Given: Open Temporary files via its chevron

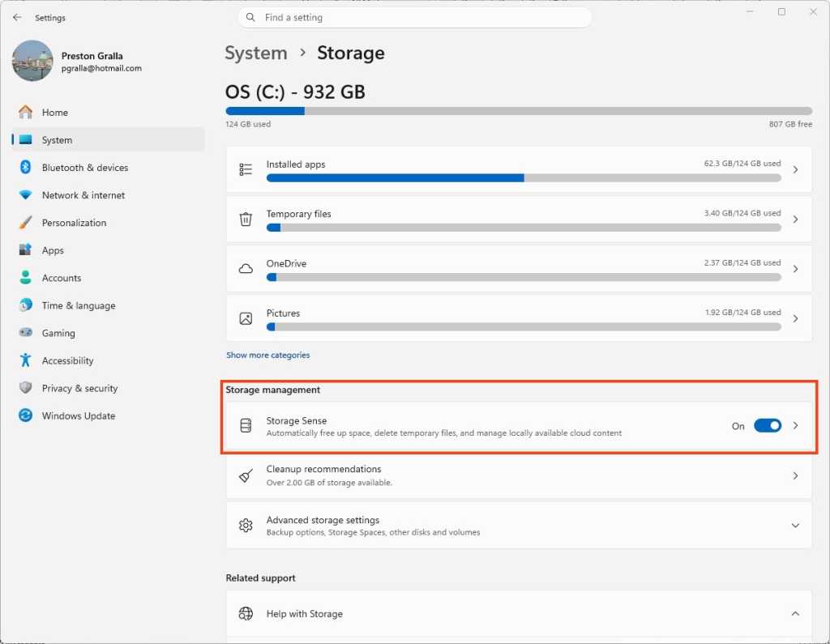Looking at the screenshot, I should click(x=795, y=219).
